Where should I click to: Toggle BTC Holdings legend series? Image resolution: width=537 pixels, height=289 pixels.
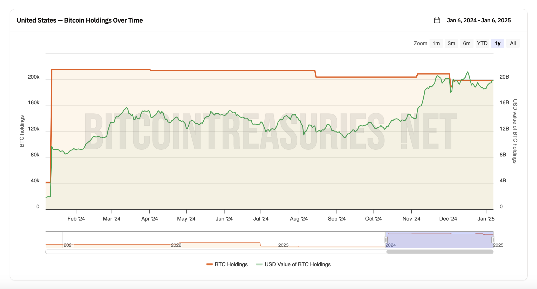point(231,264)
